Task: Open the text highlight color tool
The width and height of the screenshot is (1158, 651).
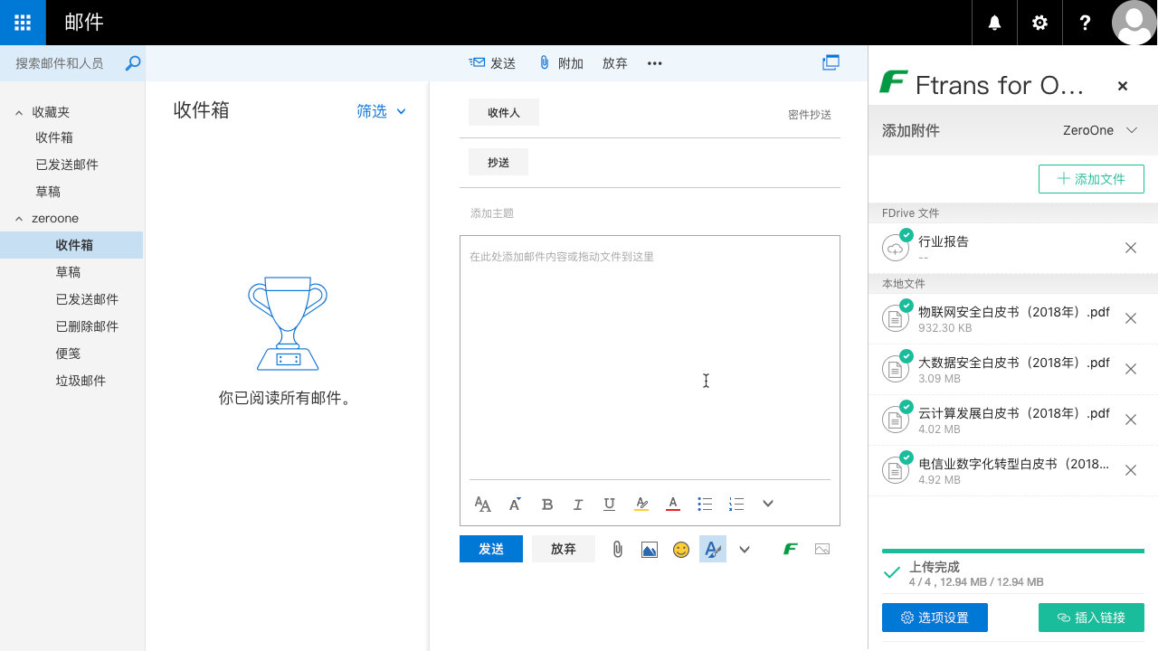Action: (x=641, y=504)
